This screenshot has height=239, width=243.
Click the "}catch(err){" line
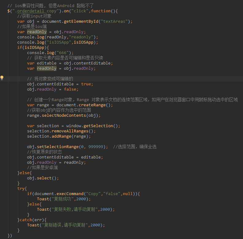[x=32, y=220]
